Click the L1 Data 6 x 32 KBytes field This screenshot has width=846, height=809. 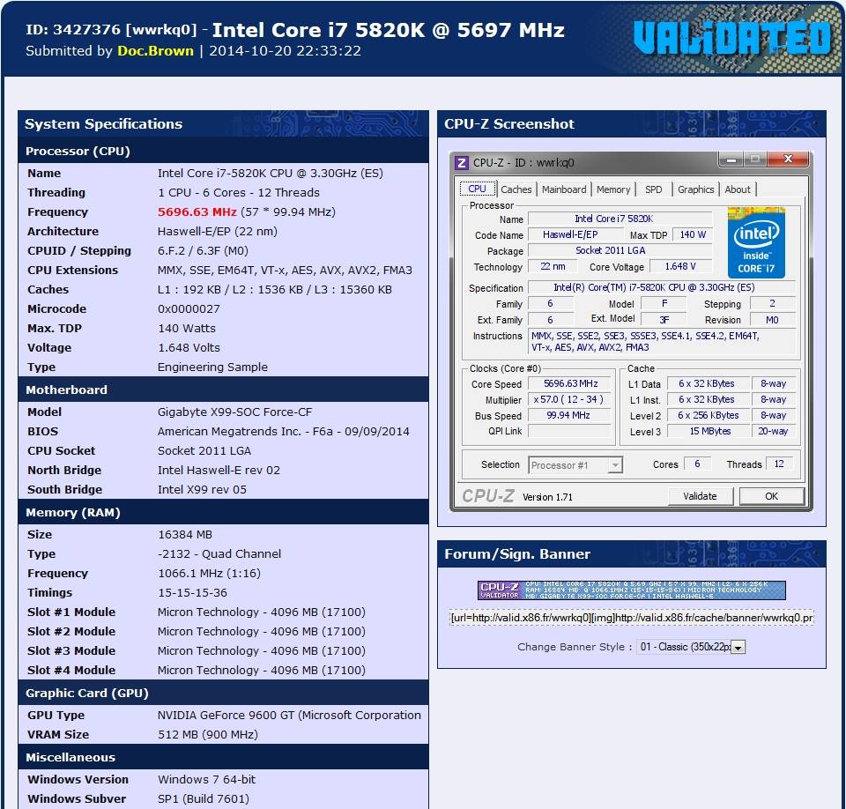tap(708, 383)
